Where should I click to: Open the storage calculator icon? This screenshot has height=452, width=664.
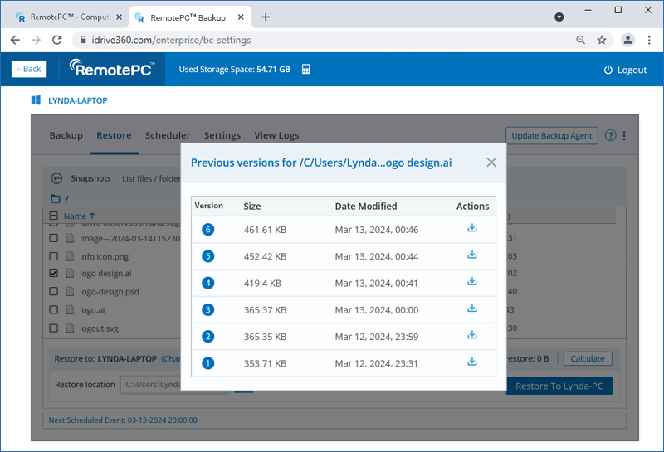(x=306, y=70)
